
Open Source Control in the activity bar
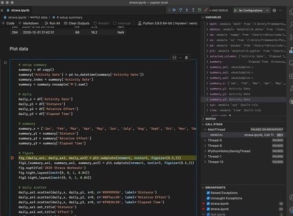point(291,37)
